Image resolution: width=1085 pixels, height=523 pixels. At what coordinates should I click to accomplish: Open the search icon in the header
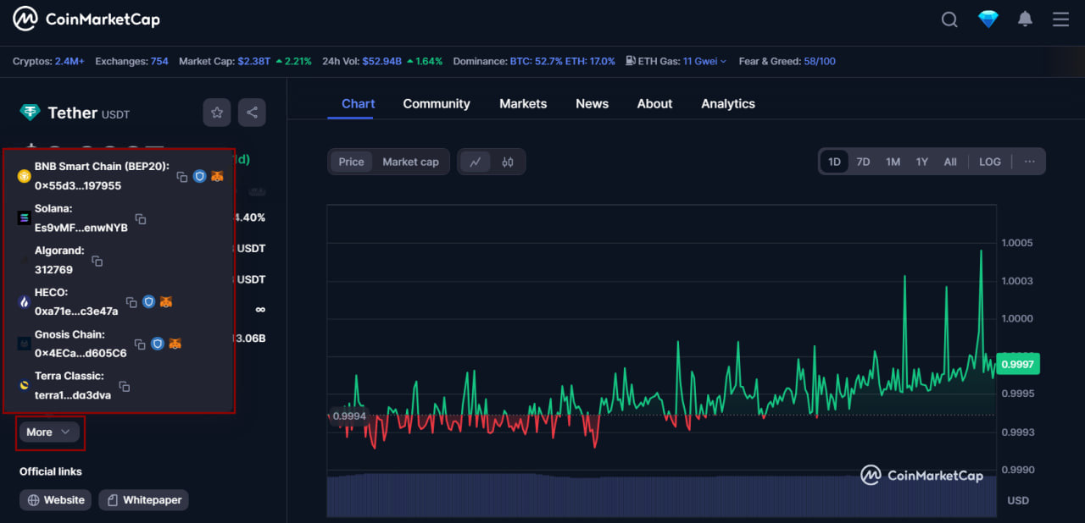(x=949, y=19)
